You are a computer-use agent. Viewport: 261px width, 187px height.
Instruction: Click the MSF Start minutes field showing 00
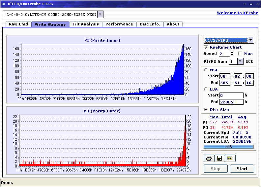225,76
